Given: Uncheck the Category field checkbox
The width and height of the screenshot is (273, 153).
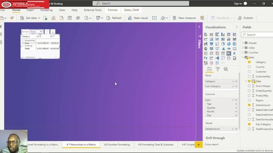Looking at the screenshot, I should tap(249, 62).
